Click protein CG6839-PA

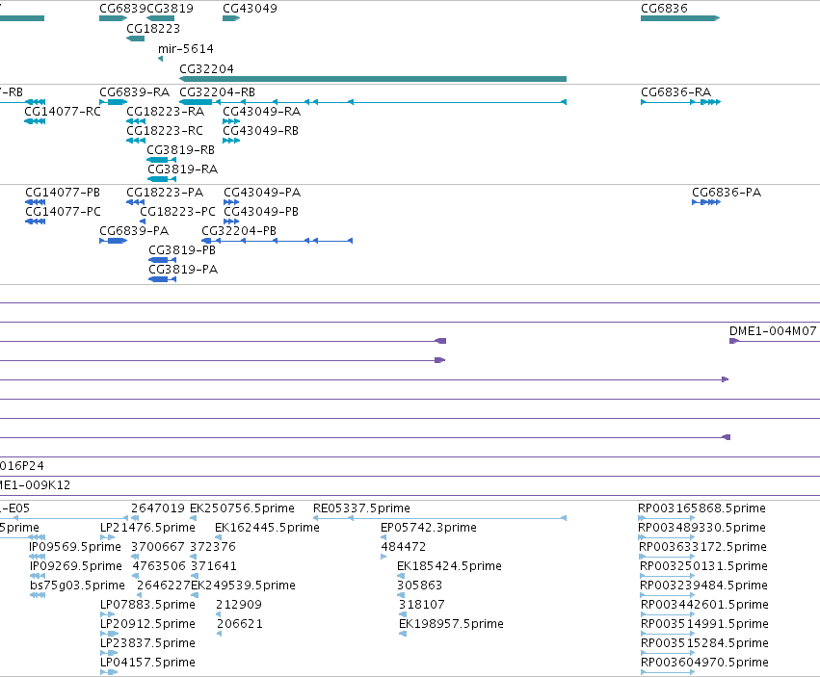(x=134, y=231)
